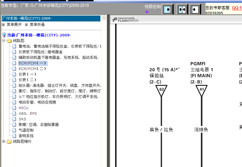Open 仪表板下保险丝/继电器盒 wiring page
Viewport: 242px width, 167px height.
(41, 52)
